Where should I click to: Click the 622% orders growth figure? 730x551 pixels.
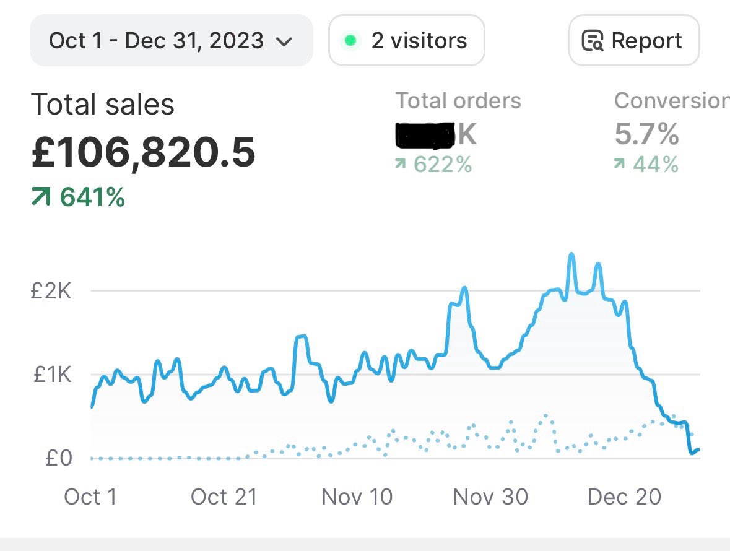[443, 164]
